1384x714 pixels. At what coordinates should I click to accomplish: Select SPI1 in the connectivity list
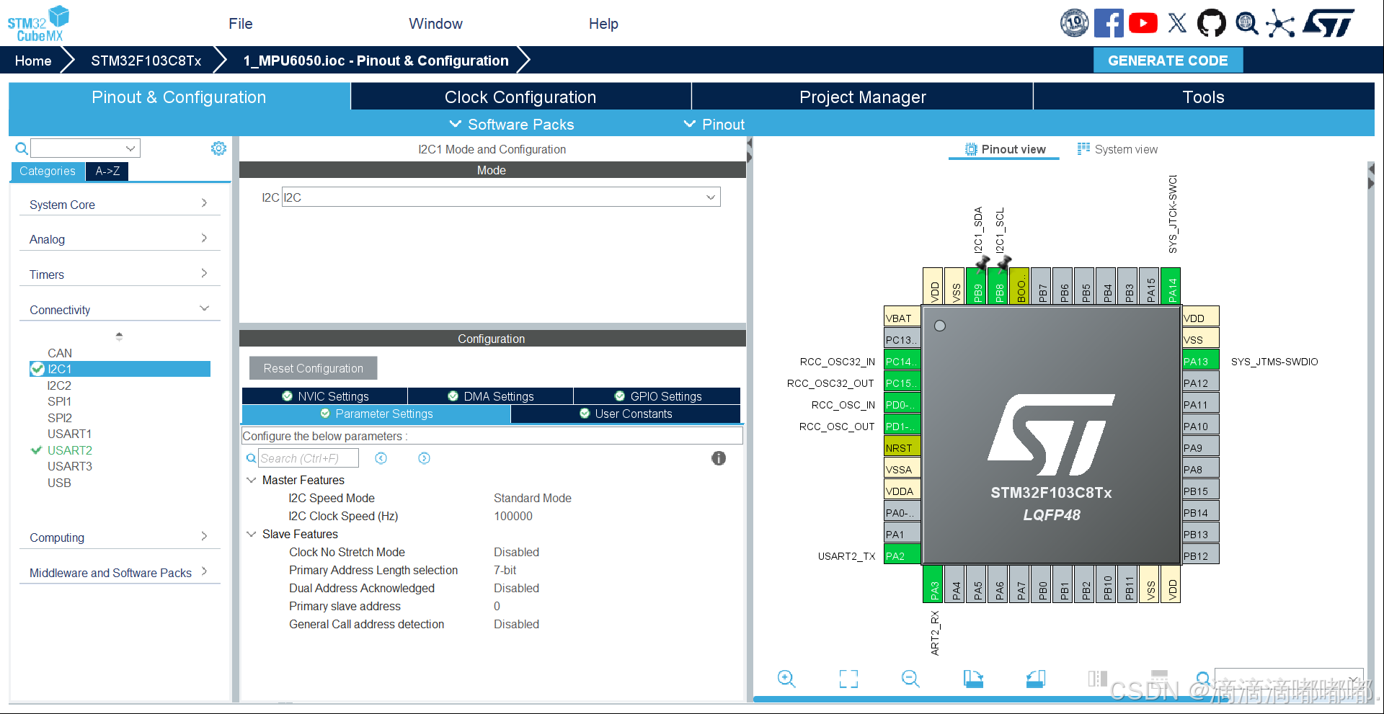[x=59, y=401]
